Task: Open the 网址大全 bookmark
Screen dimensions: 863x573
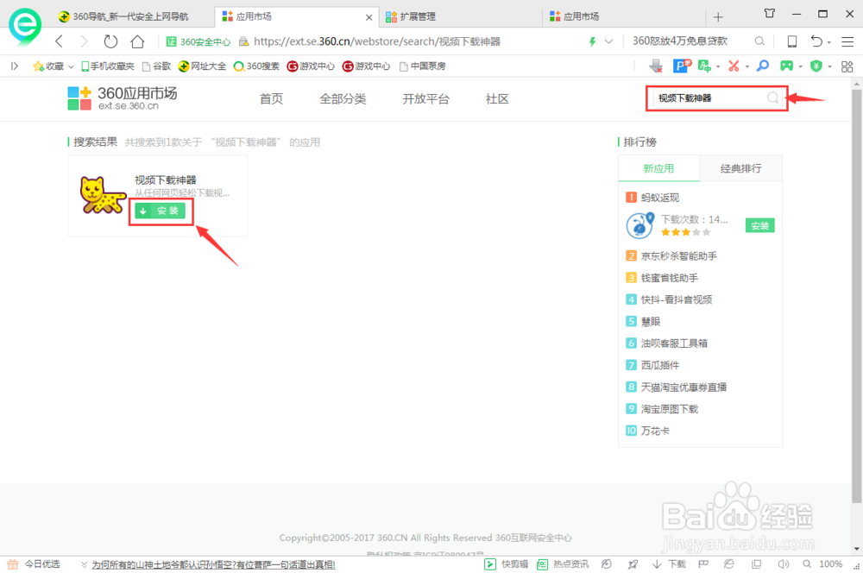Action: pos(202,66)
